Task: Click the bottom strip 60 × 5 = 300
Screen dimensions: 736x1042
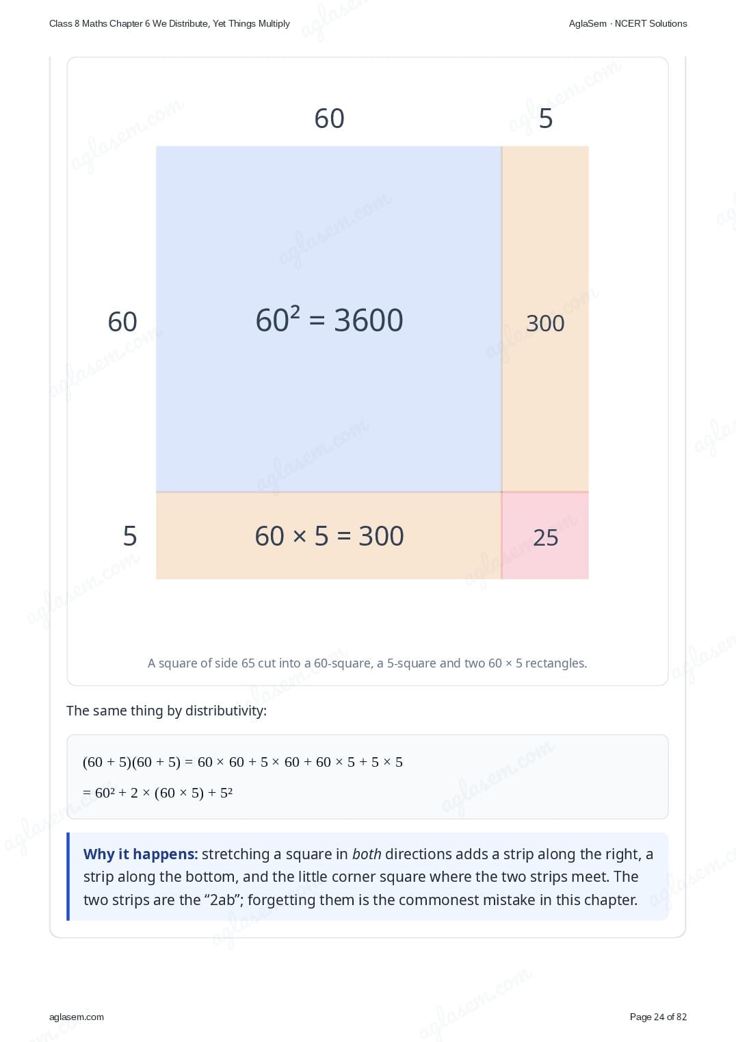Action: (x=329, y=536)
